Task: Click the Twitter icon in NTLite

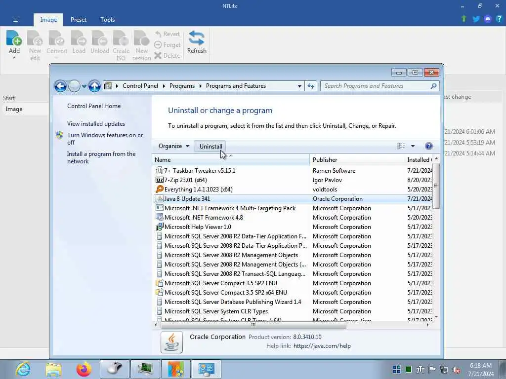Action: 476,19
